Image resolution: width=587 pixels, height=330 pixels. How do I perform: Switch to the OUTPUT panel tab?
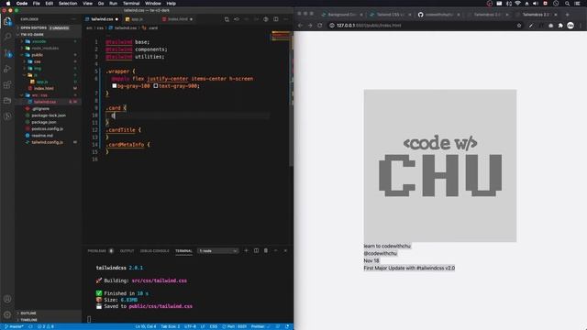127,250
